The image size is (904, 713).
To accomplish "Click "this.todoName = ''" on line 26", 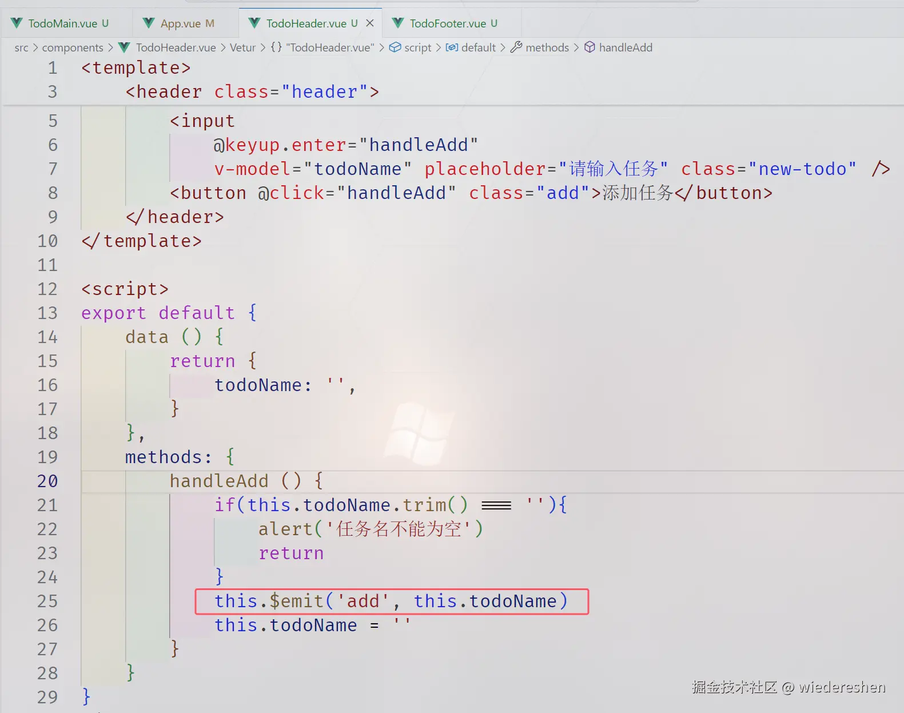I will coord(313,625).
